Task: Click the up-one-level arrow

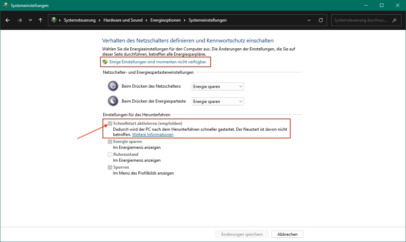Action: pyautogui.click(x=40, y=20)
